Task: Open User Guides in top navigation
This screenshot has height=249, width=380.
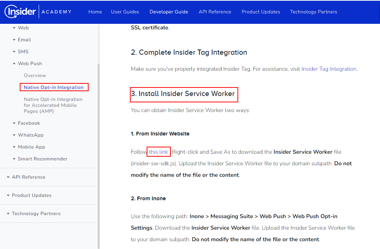Action: (125, 12)
